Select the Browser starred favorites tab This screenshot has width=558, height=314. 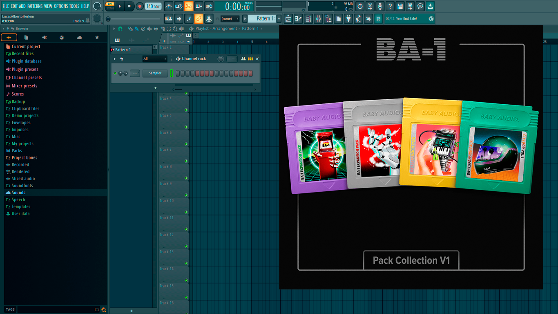pyautogui.click(x=97, y=38)
